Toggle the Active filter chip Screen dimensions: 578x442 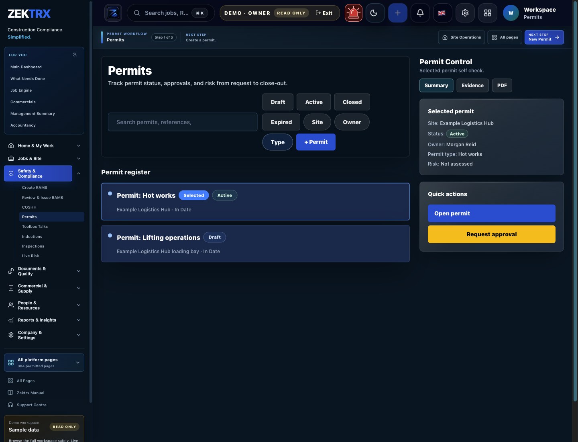click(314, 102)
